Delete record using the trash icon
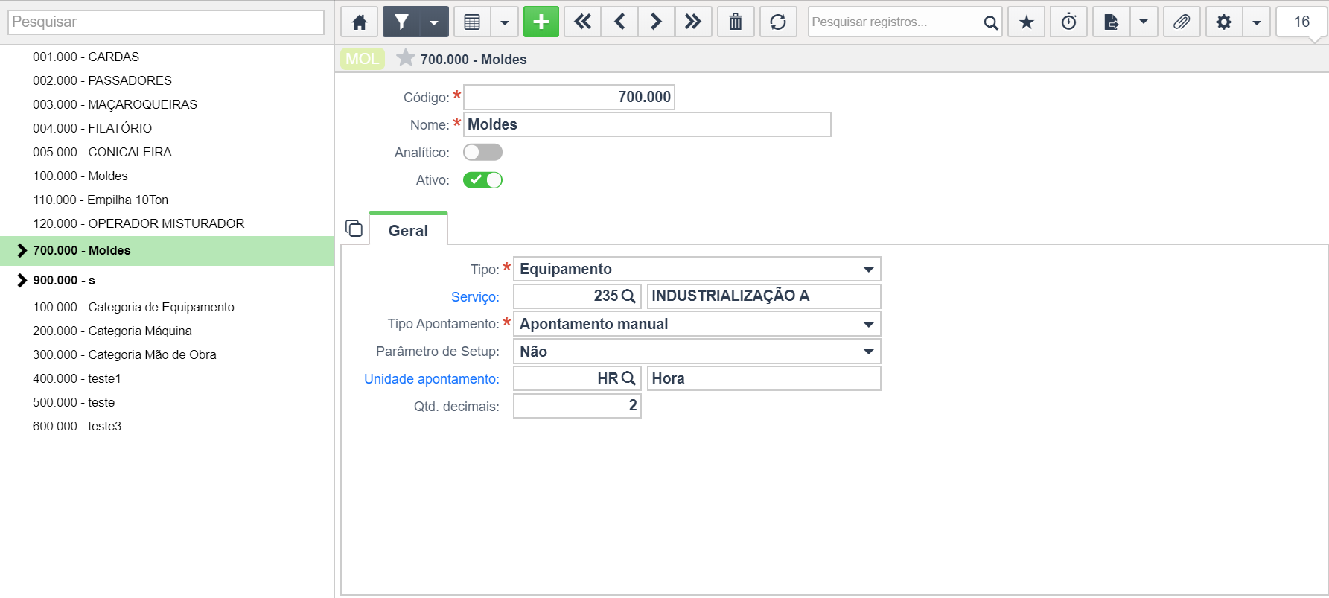 pos(736,22)
